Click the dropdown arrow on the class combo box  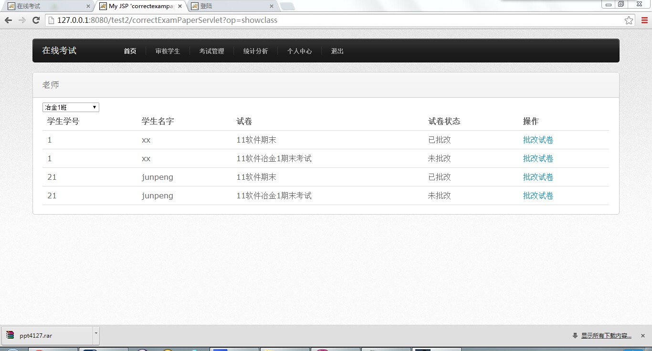point(94,107)
